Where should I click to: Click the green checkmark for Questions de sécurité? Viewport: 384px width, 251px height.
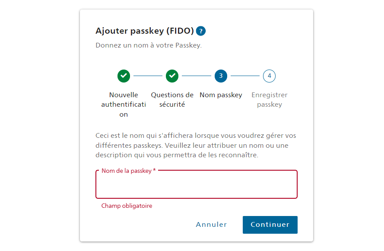click(172, 76)
